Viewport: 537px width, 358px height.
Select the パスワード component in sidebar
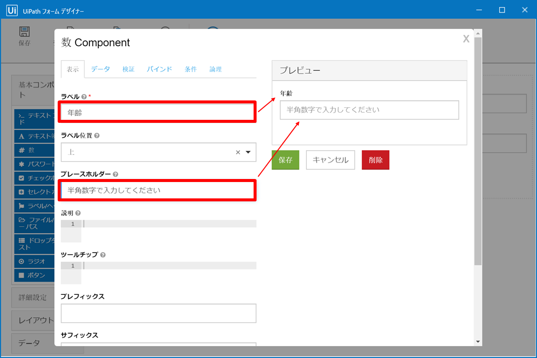point(35,164)
